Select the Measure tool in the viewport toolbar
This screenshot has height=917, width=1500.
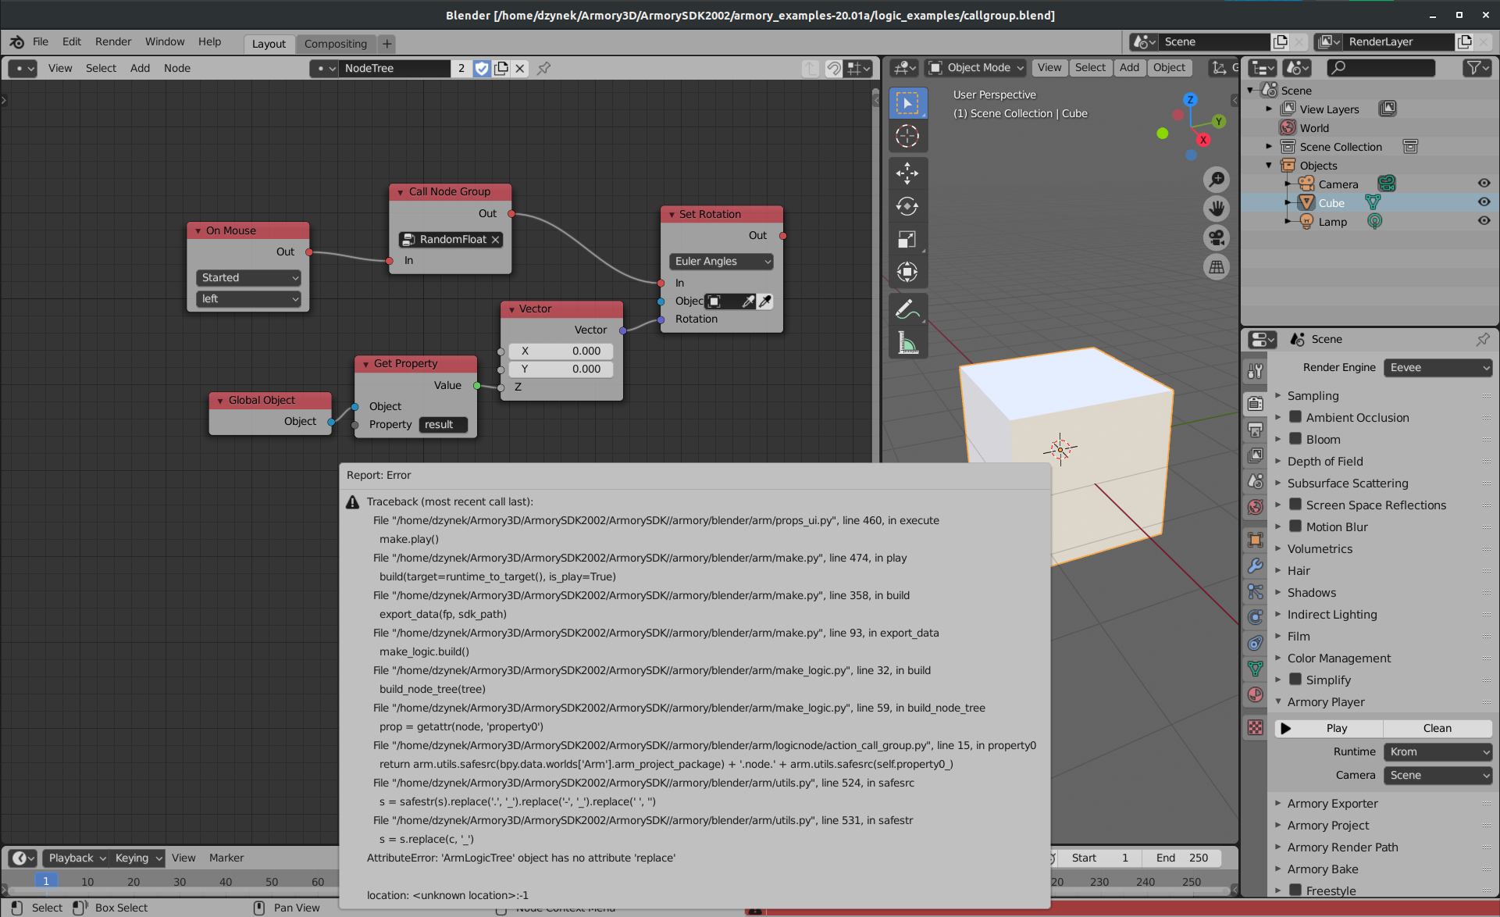(x=908, y=341)
